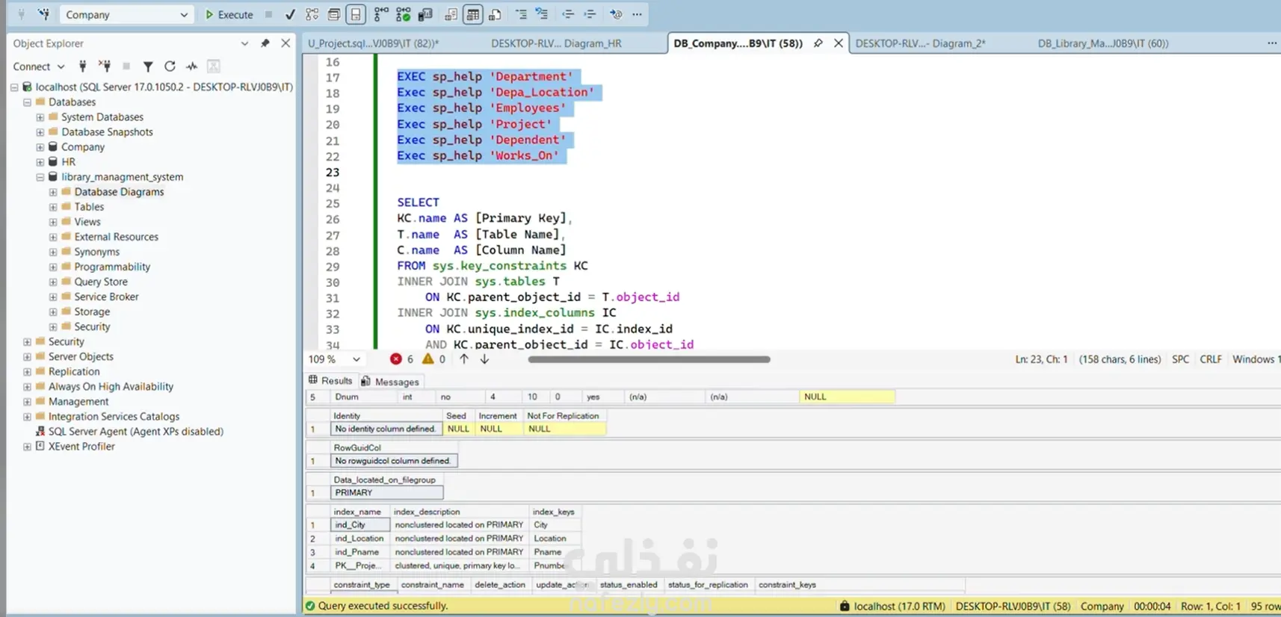Switch to the U_Project.sql tab
The width and height of the screenshot is (1281, 617).
(373, 43)
